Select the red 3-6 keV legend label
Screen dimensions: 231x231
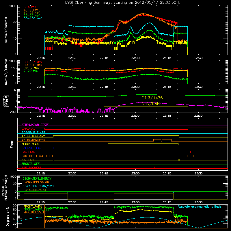click(30, 7)
